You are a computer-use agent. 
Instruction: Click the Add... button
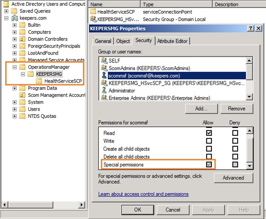(201, 109)
